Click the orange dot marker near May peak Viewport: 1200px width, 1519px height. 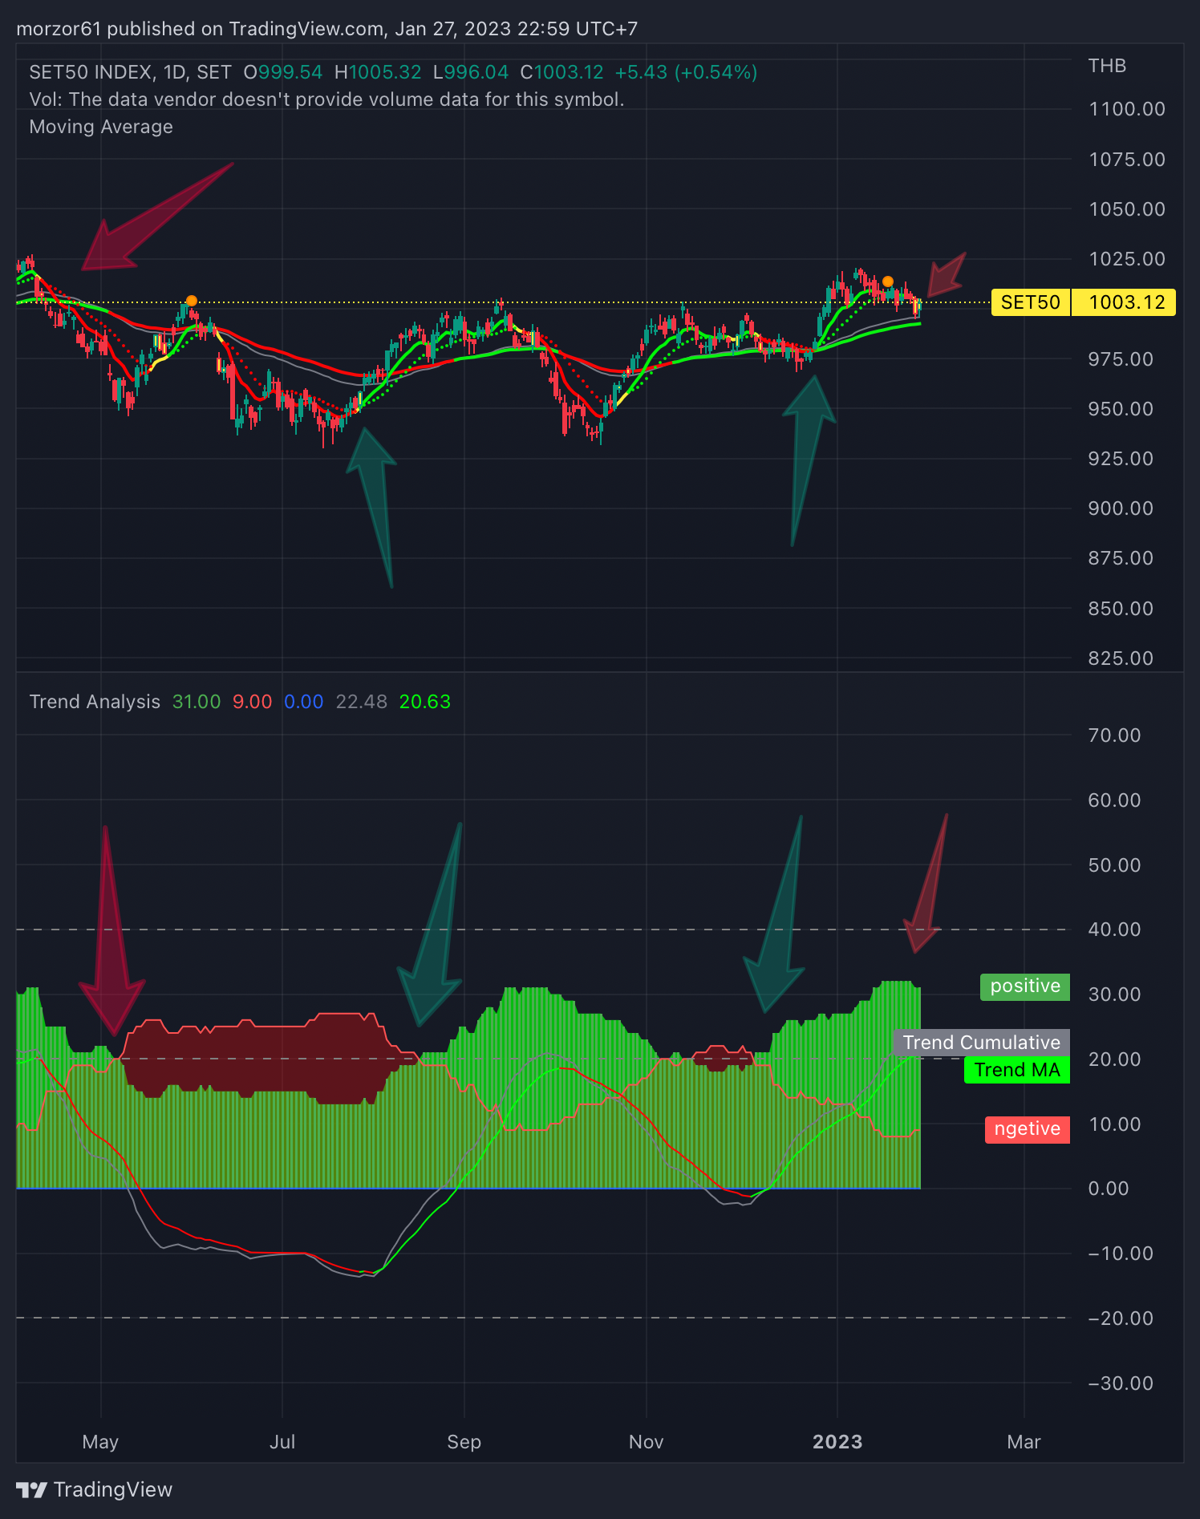pos(191,302)
